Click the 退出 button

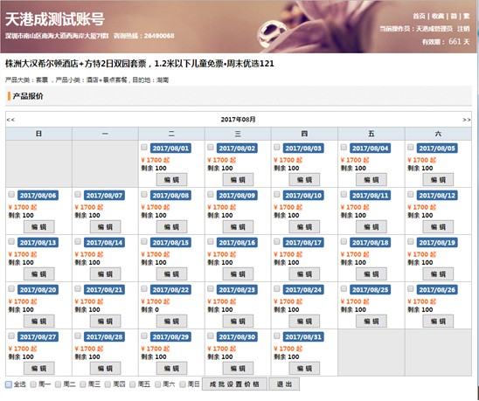(284, 384)
